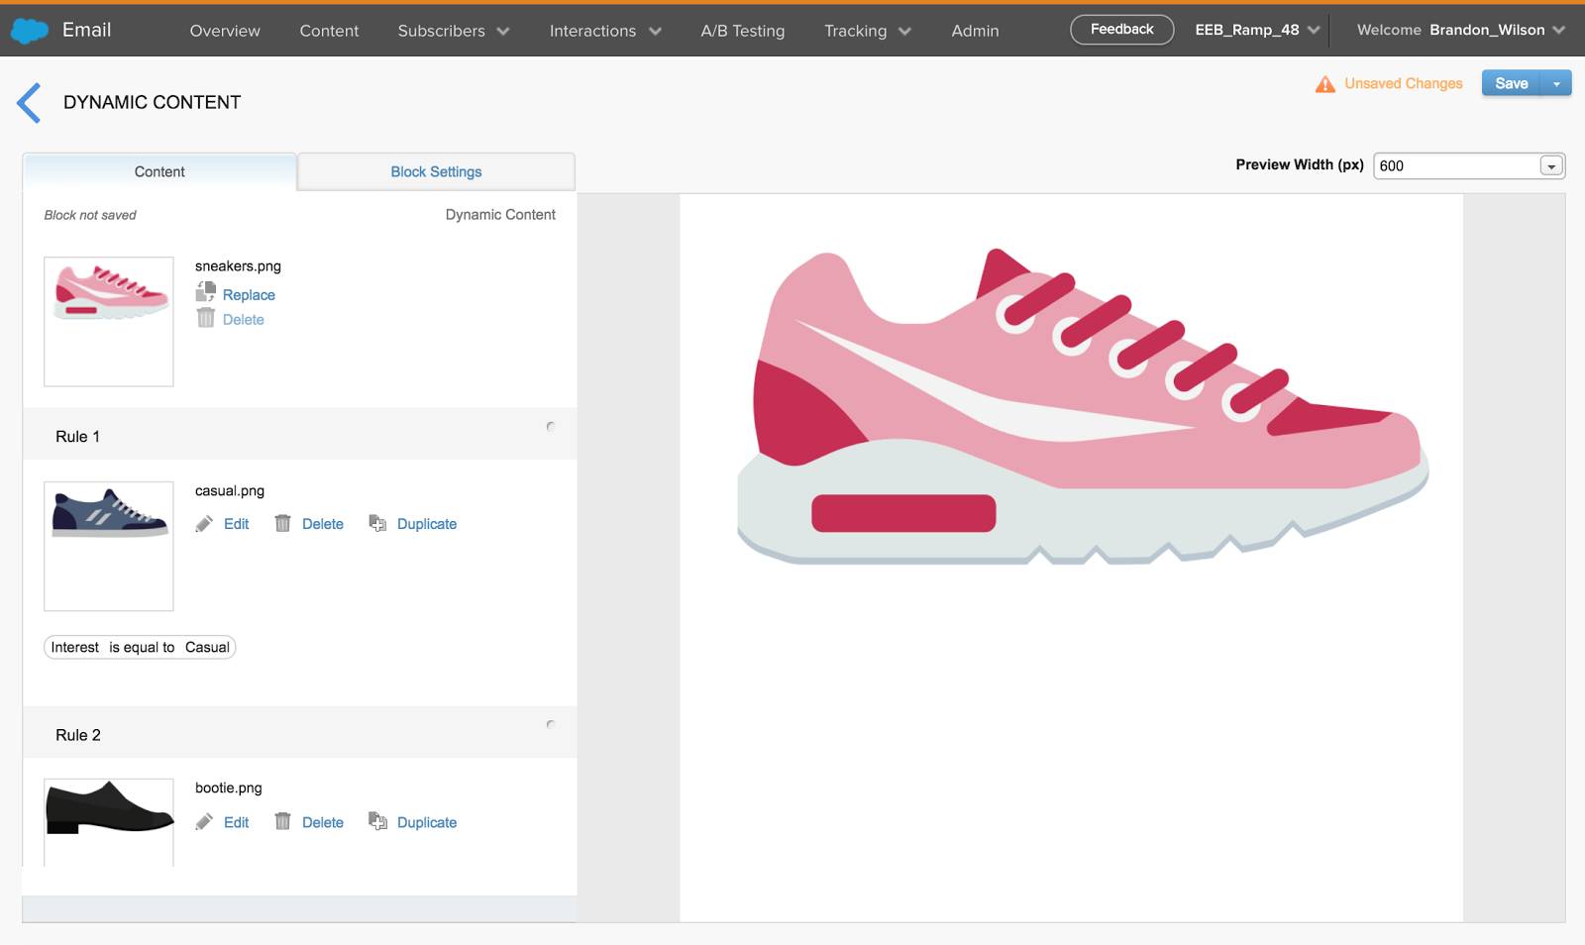Click the Duplicate icon for bootie.png
This screenshot has height=945, width=1585.
click(376, 821)
